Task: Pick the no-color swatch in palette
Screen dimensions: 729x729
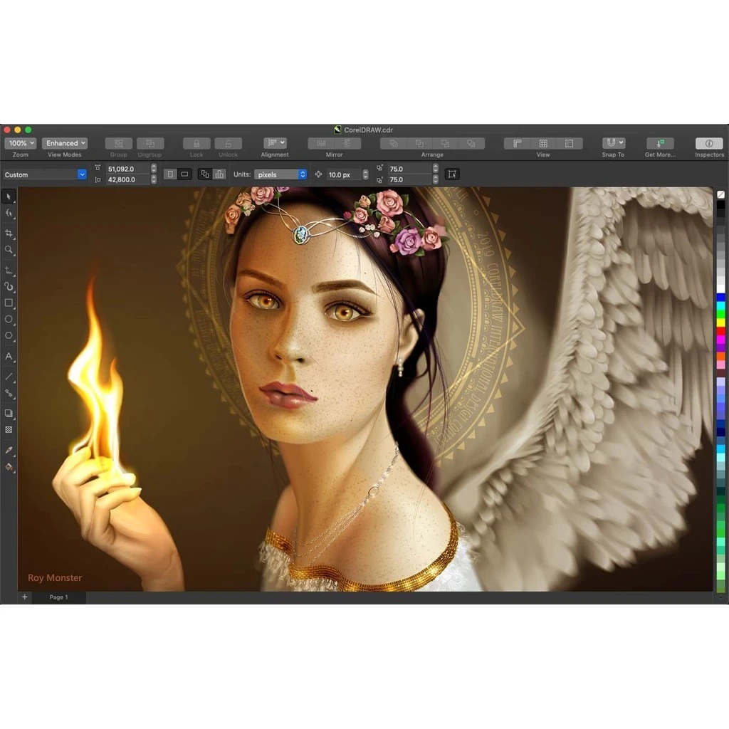Action: 720,194
